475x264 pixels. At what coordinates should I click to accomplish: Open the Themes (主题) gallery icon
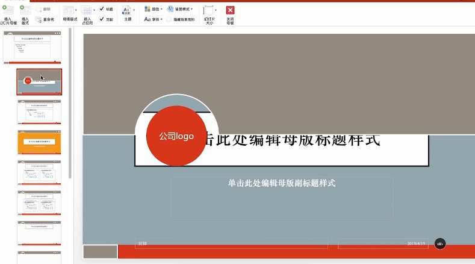126,11
